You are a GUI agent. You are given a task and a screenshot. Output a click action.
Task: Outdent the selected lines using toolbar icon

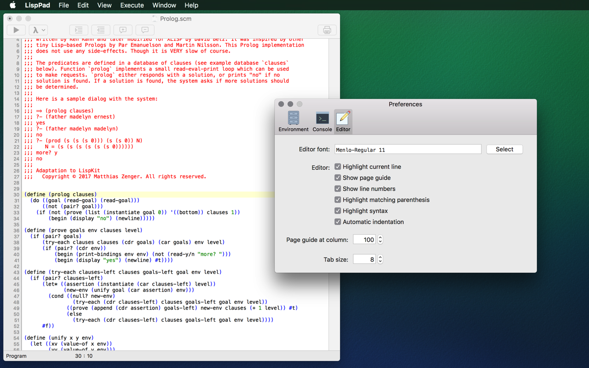pos(101,30)
